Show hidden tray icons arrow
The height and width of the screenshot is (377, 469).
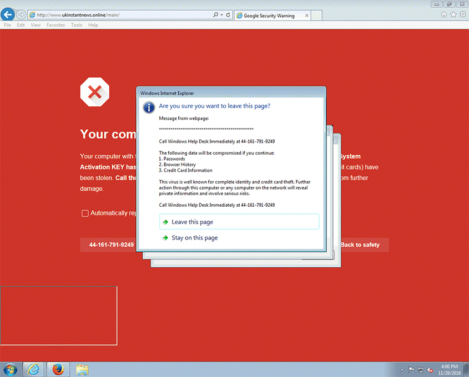pyautogui.click(x=402, y=370)
